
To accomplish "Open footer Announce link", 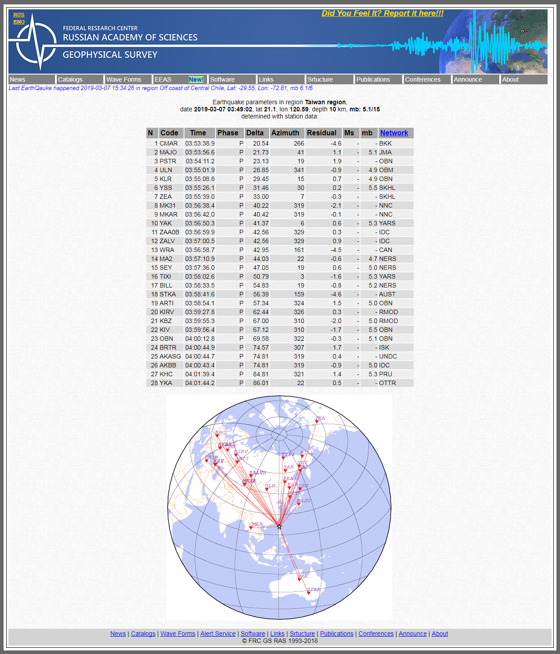I will (413, 634).
